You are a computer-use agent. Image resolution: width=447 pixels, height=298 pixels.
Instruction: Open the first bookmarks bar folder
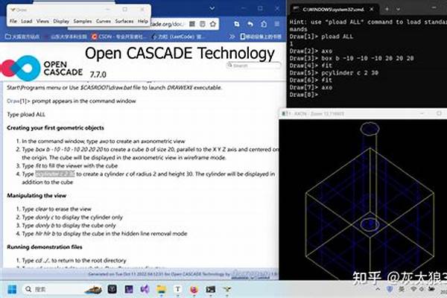click(23, 37)
